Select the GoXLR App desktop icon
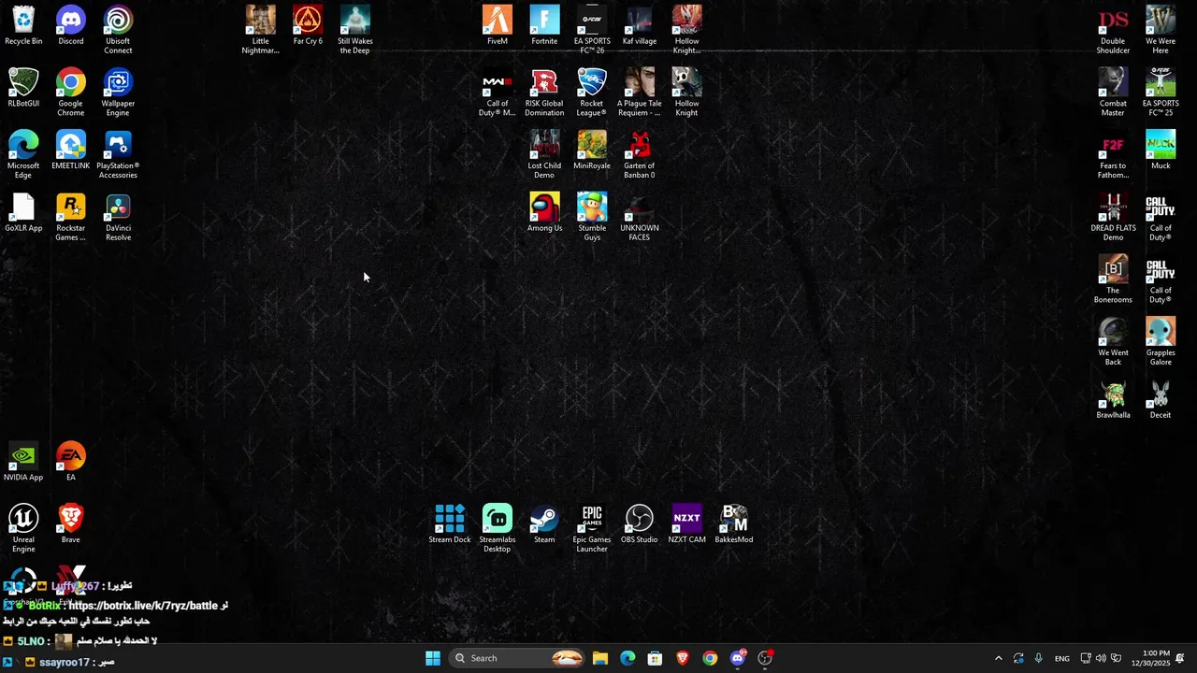 [23, 213]
